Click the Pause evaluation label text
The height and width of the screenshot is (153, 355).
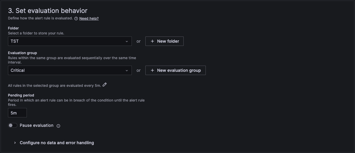point(37,125)
